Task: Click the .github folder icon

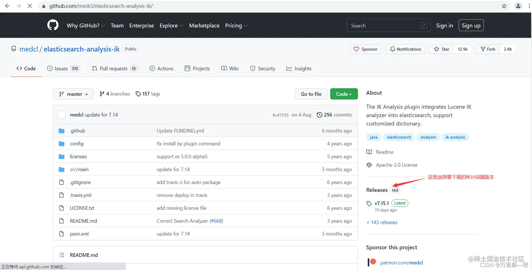Action: (62, 131)
